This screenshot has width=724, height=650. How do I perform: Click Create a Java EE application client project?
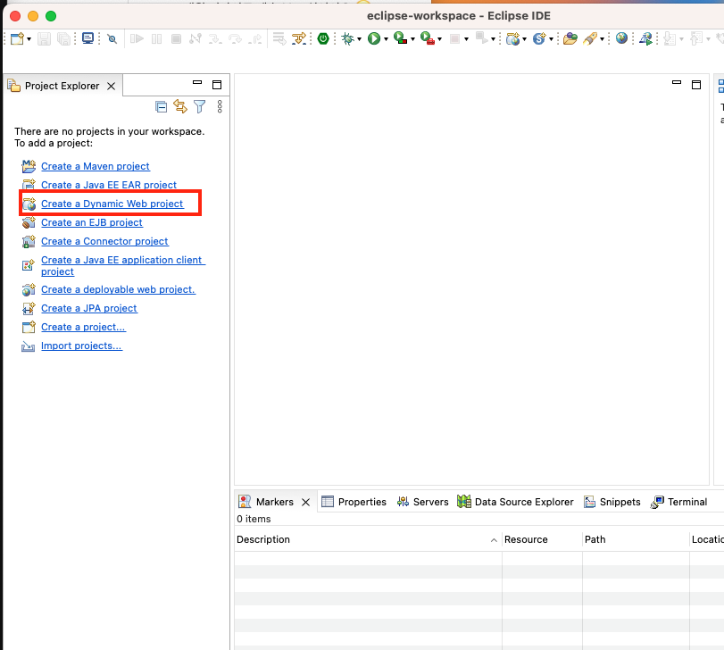[123, 266]
